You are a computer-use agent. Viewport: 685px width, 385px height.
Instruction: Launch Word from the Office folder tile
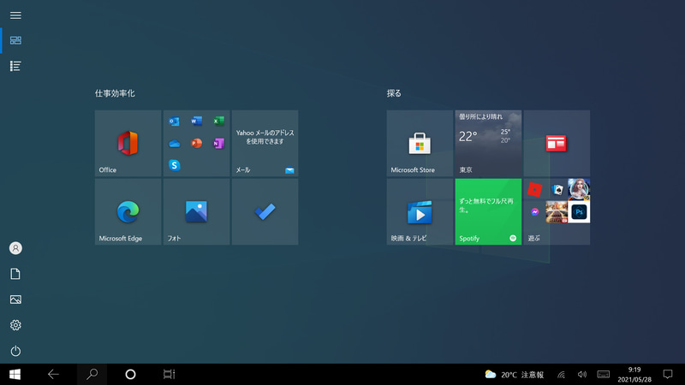(x=196, y=121)
